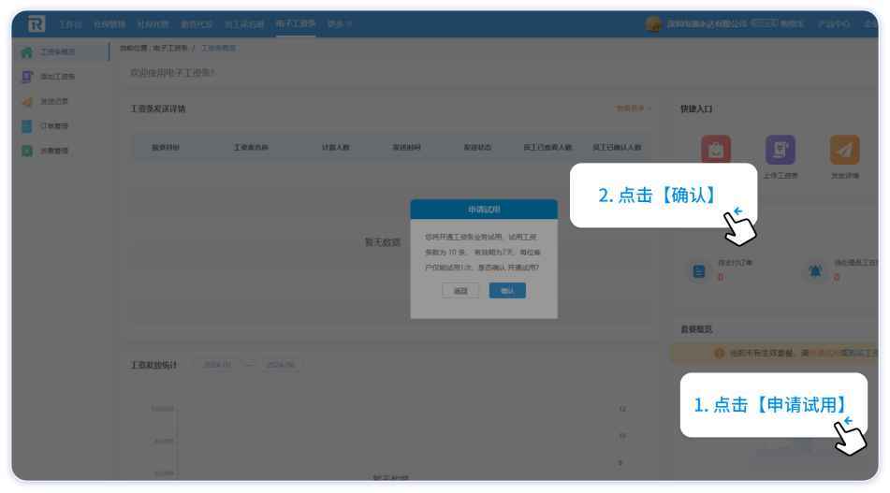Screen dimensions: 890x493
Task: Click the 购买工资条 link in the notice
Action: pyautogui.click(x=863, y=353)
